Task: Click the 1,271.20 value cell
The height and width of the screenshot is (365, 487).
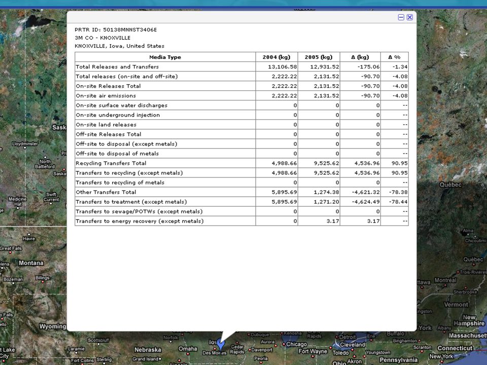Action: pos(319,201)
